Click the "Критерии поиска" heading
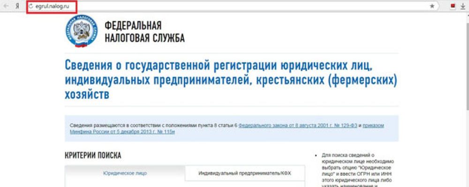 pyautogui.click(x=93, y=155)
